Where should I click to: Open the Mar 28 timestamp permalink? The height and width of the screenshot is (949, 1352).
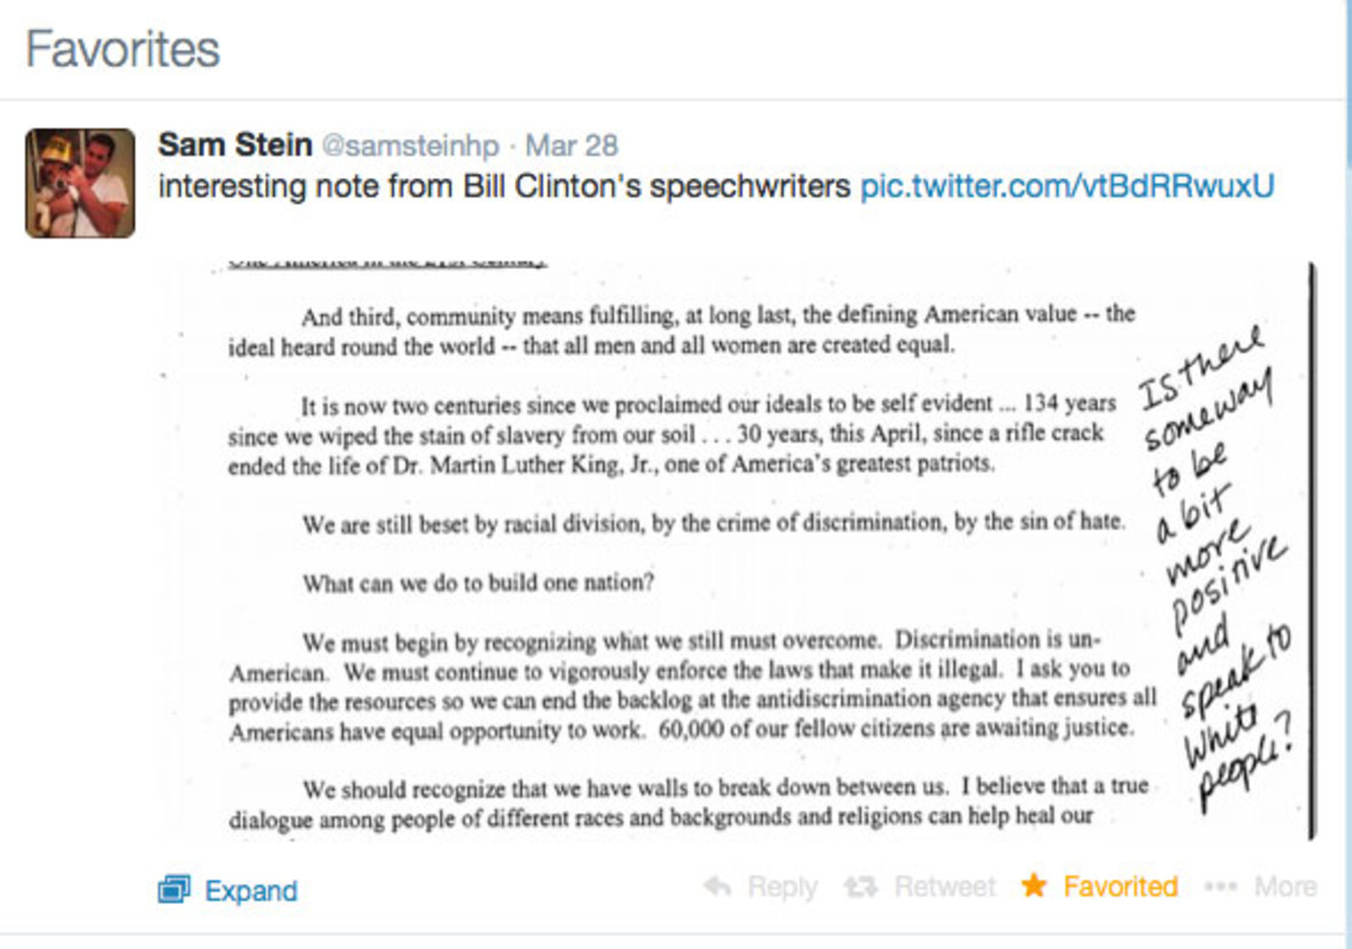tap(572, 146)
